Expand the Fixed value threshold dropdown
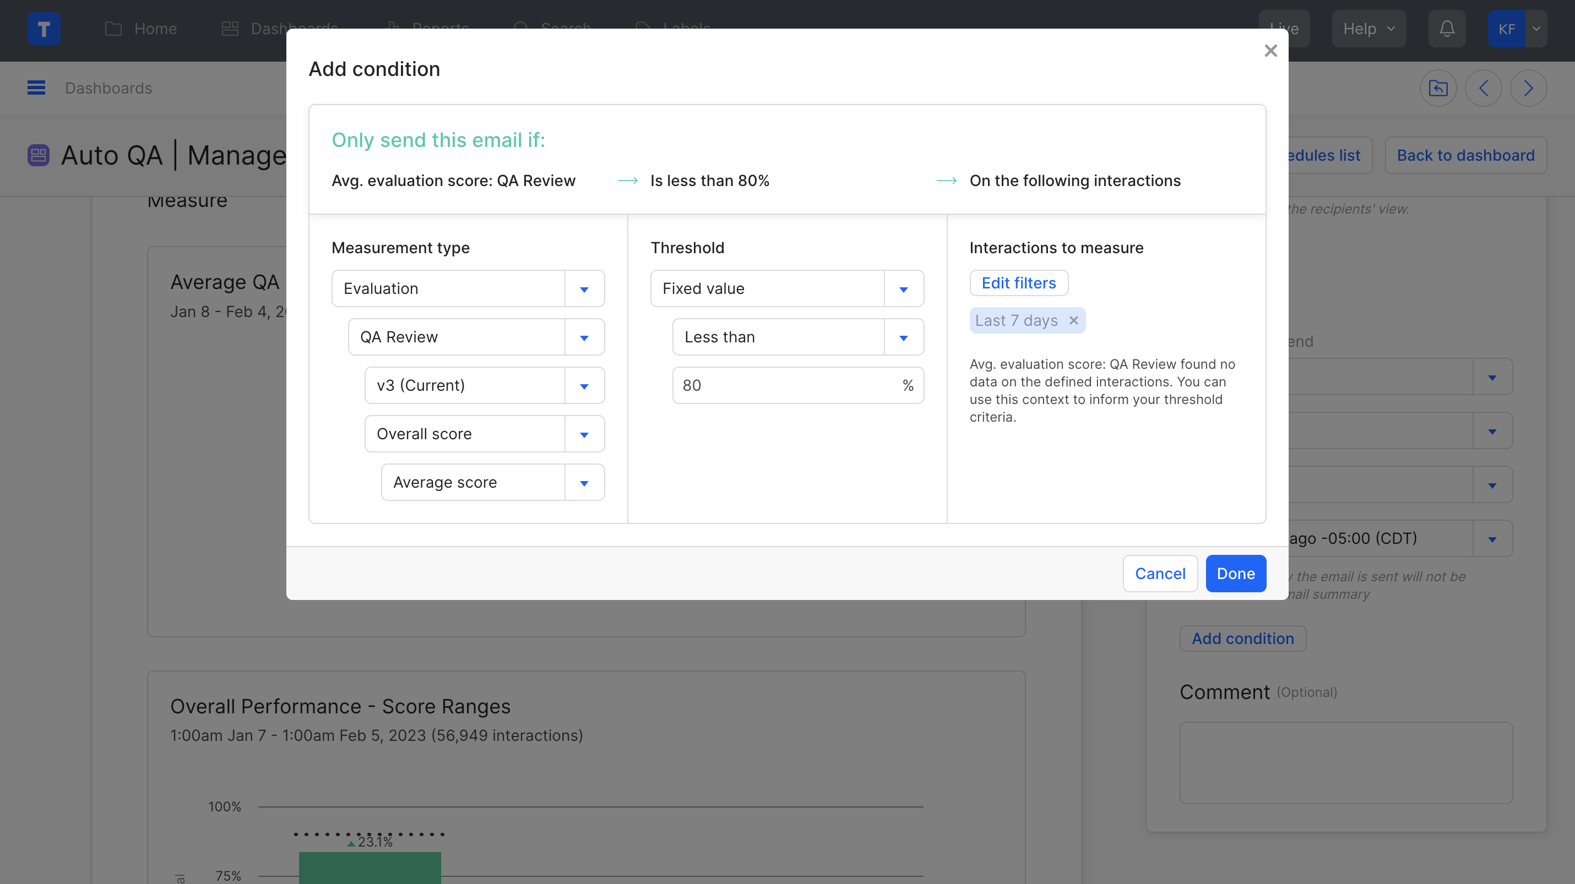The width and height of the screenshot is (1575, 884). pos(903,289)
